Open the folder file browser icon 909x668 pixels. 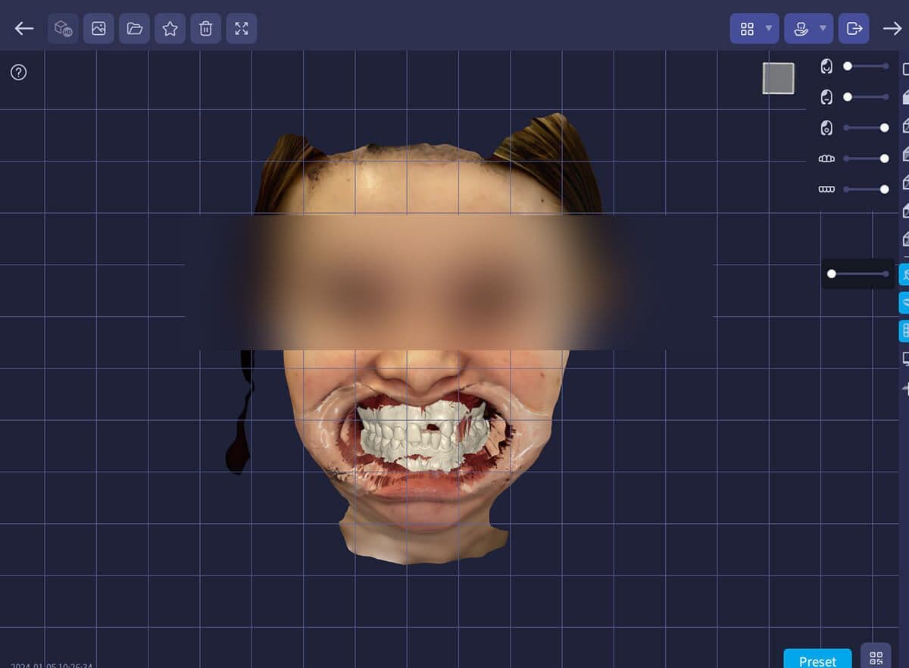134,29
